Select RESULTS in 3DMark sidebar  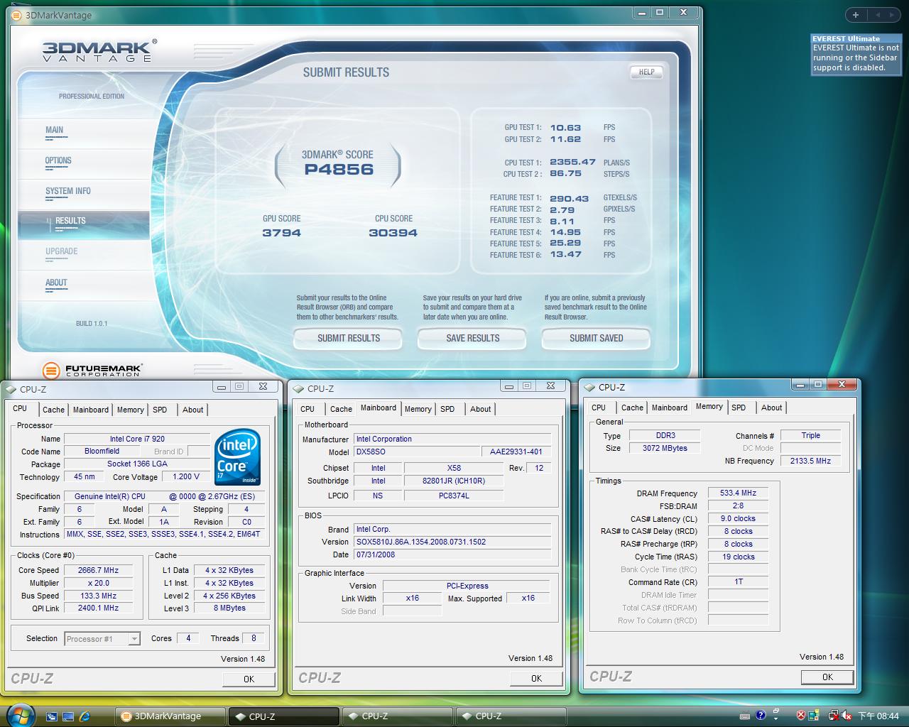[70, 221]
